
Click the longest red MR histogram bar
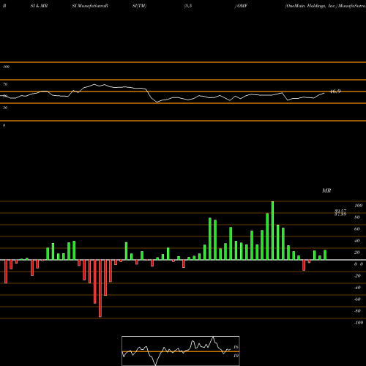[x=100, y=288]
